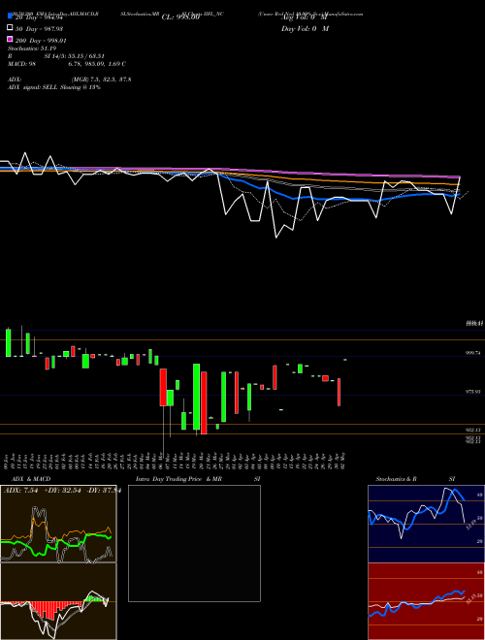Open the ADX indicator line chart panel

coord(58,524)
